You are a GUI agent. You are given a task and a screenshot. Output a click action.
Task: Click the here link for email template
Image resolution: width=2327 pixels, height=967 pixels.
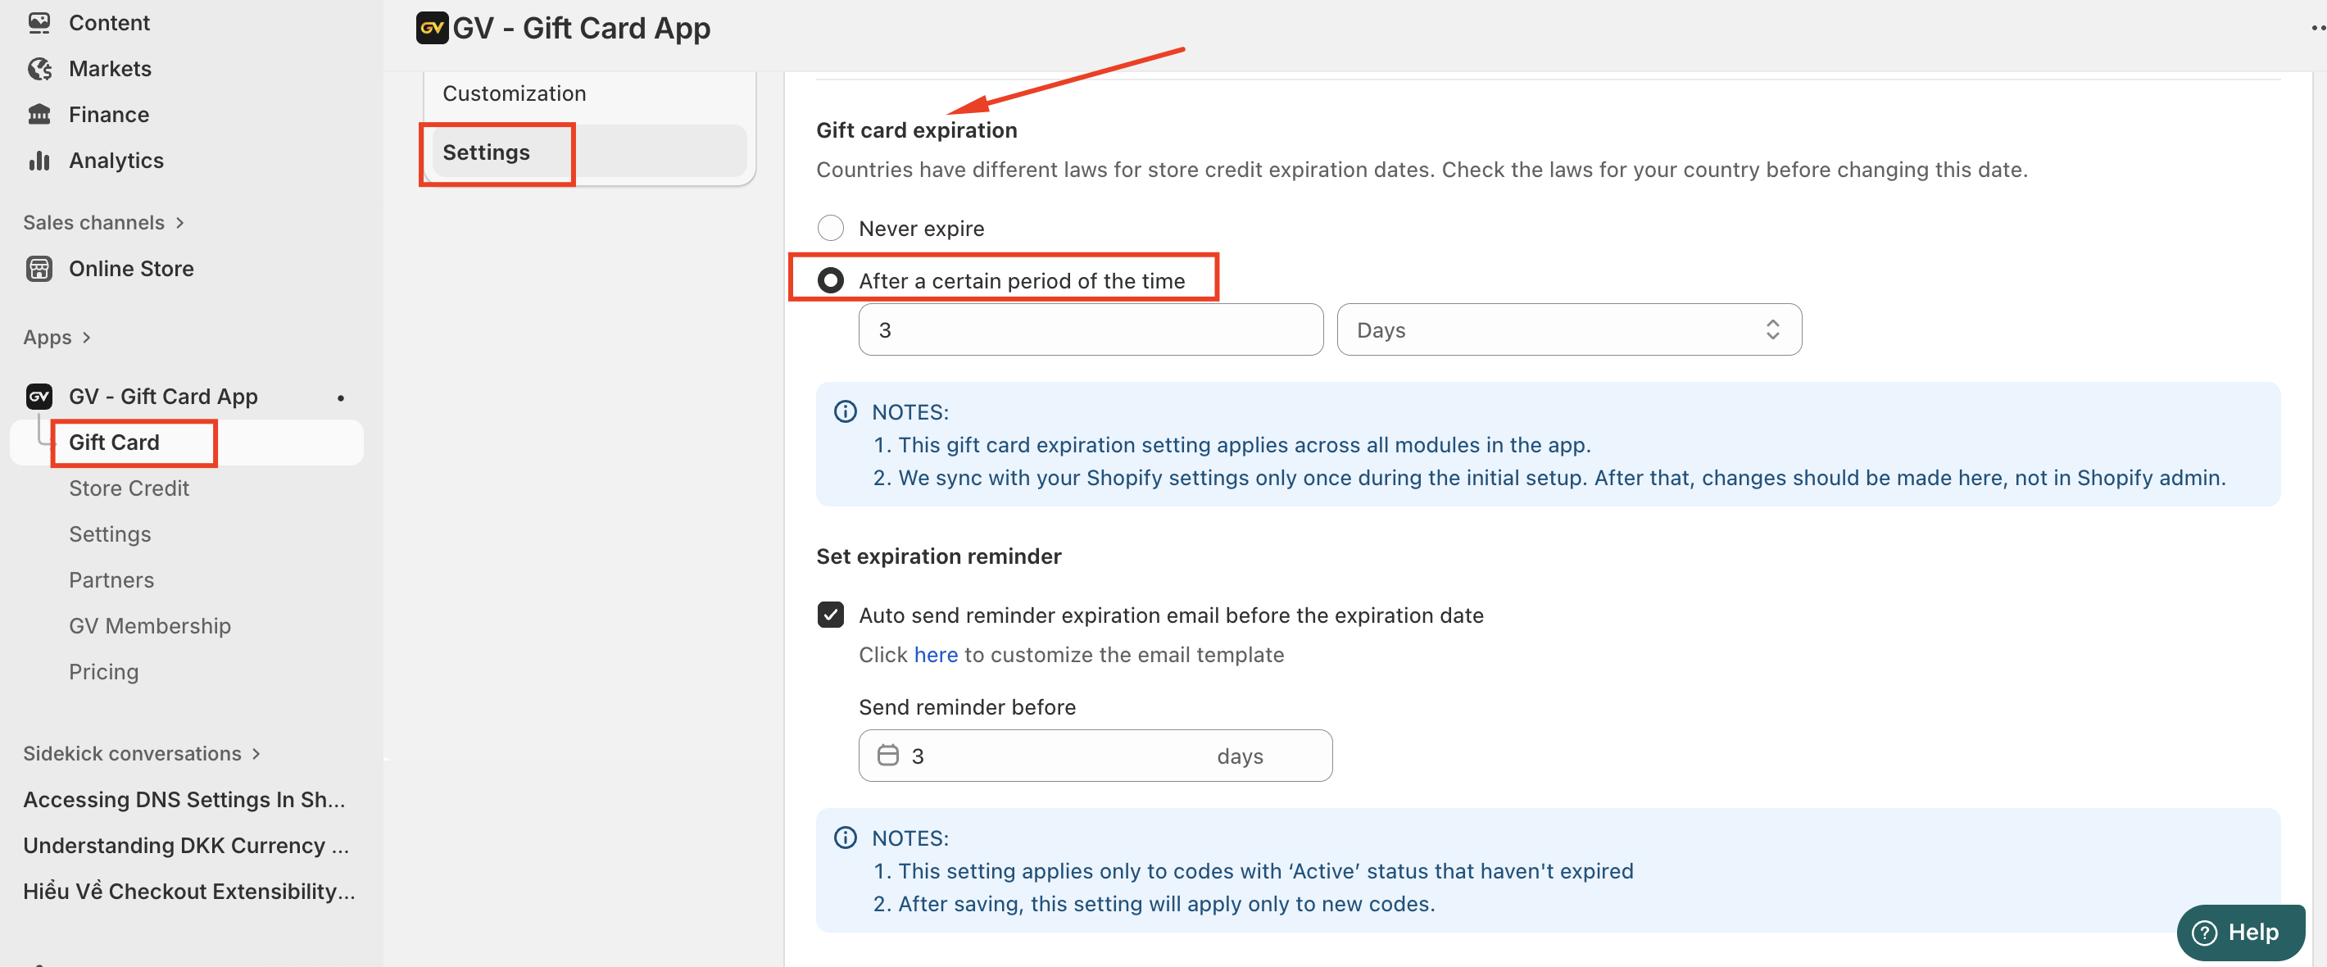(935, 654)
